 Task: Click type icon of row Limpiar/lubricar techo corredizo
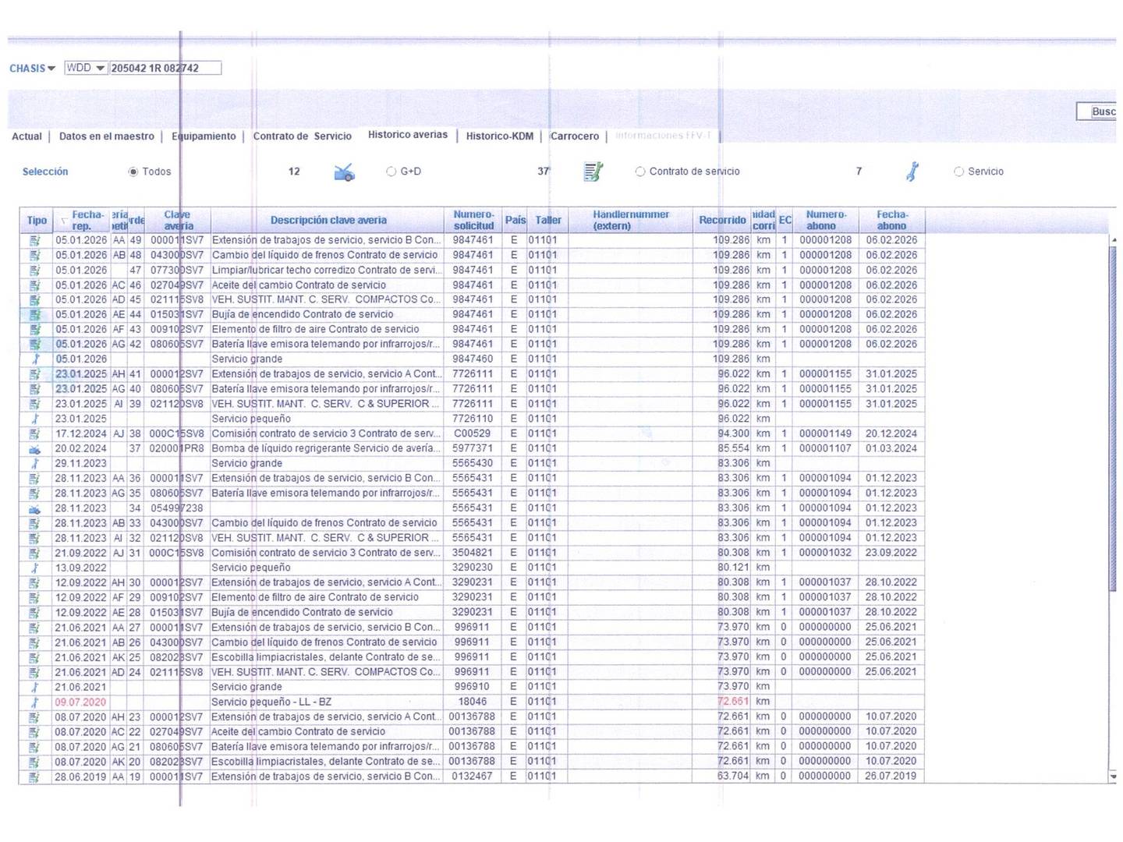[x=34, y=271]
